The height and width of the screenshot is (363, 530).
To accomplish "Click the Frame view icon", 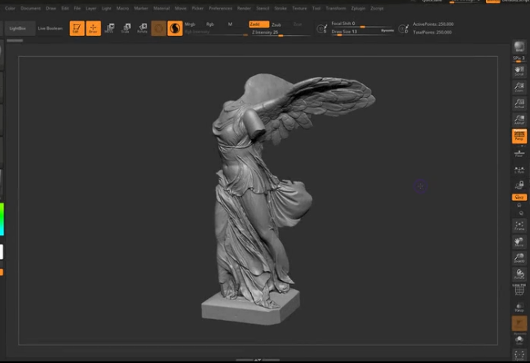I will pos(519,225).
